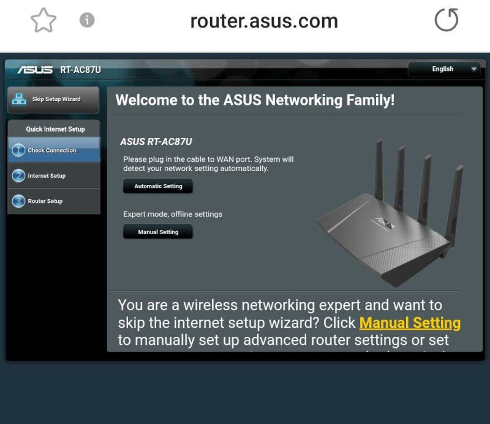Click RT-AC87U model name in header
Image resolution: width=490 pixels, height=424 pixels.
coord(81,69)
